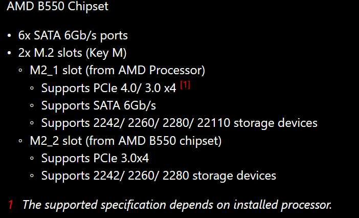Click the Supports PCIe 3.0x4 text
359x218 pixels.
95,158
